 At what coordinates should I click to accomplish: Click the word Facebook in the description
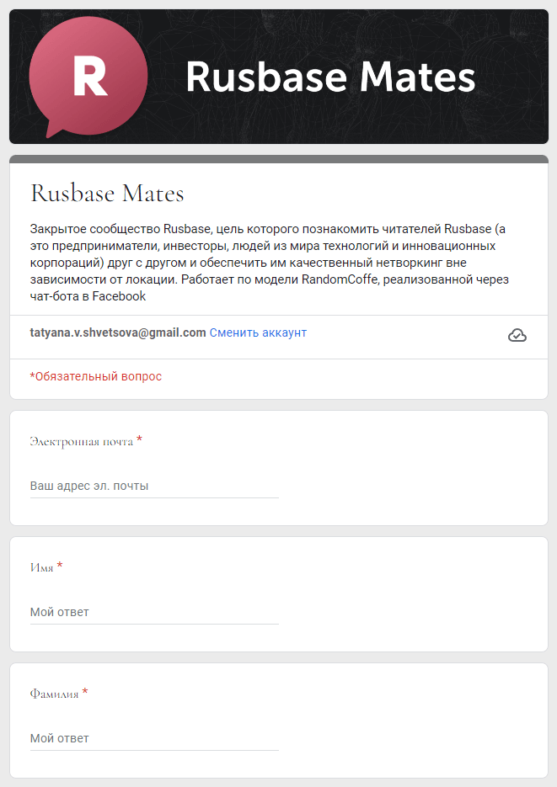point(119,296)
